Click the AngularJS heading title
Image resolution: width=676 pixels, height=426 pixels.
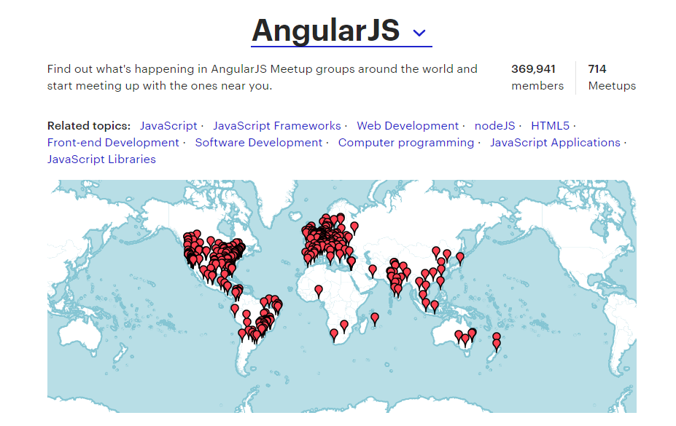pyautogui.click(x=326, y=31)
